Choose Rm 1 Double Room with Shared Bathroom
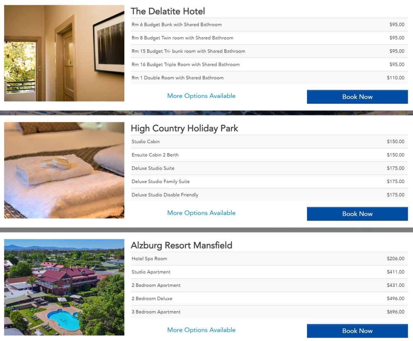 coord(269,78)
